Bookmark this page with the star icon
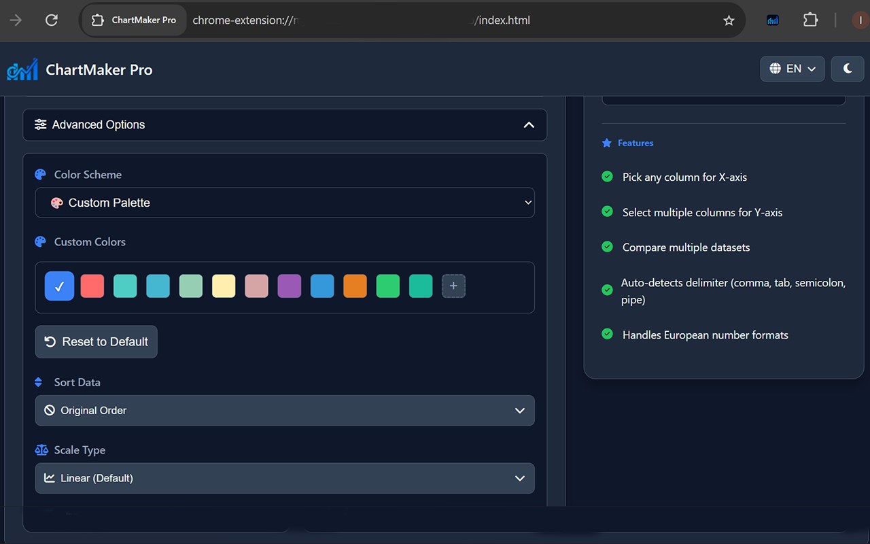This screenshot has width=870, height=544. click(729, 20)
